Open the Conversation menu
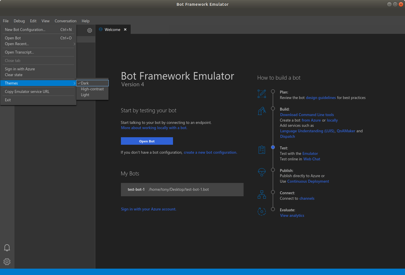This screenshot has height=275, width=405. point(66,21)
